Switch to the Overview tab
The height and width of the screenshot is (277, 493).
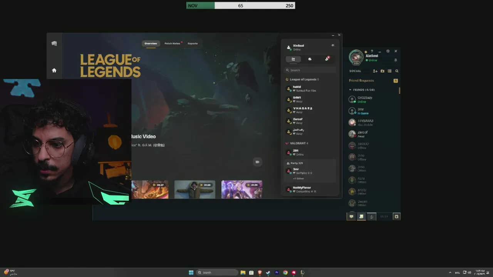click(x=151, y=43)
